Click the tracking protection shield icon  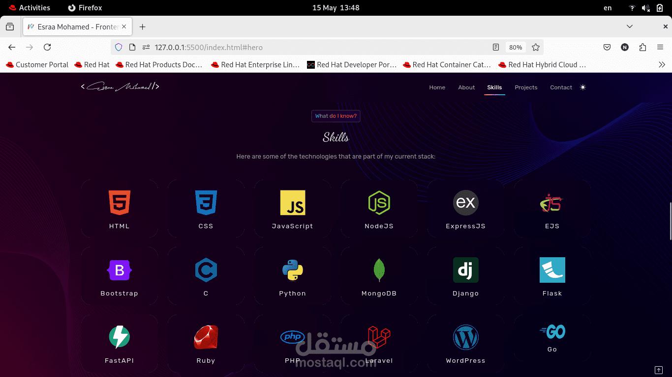pyautogui.click(x=119, y=47)
